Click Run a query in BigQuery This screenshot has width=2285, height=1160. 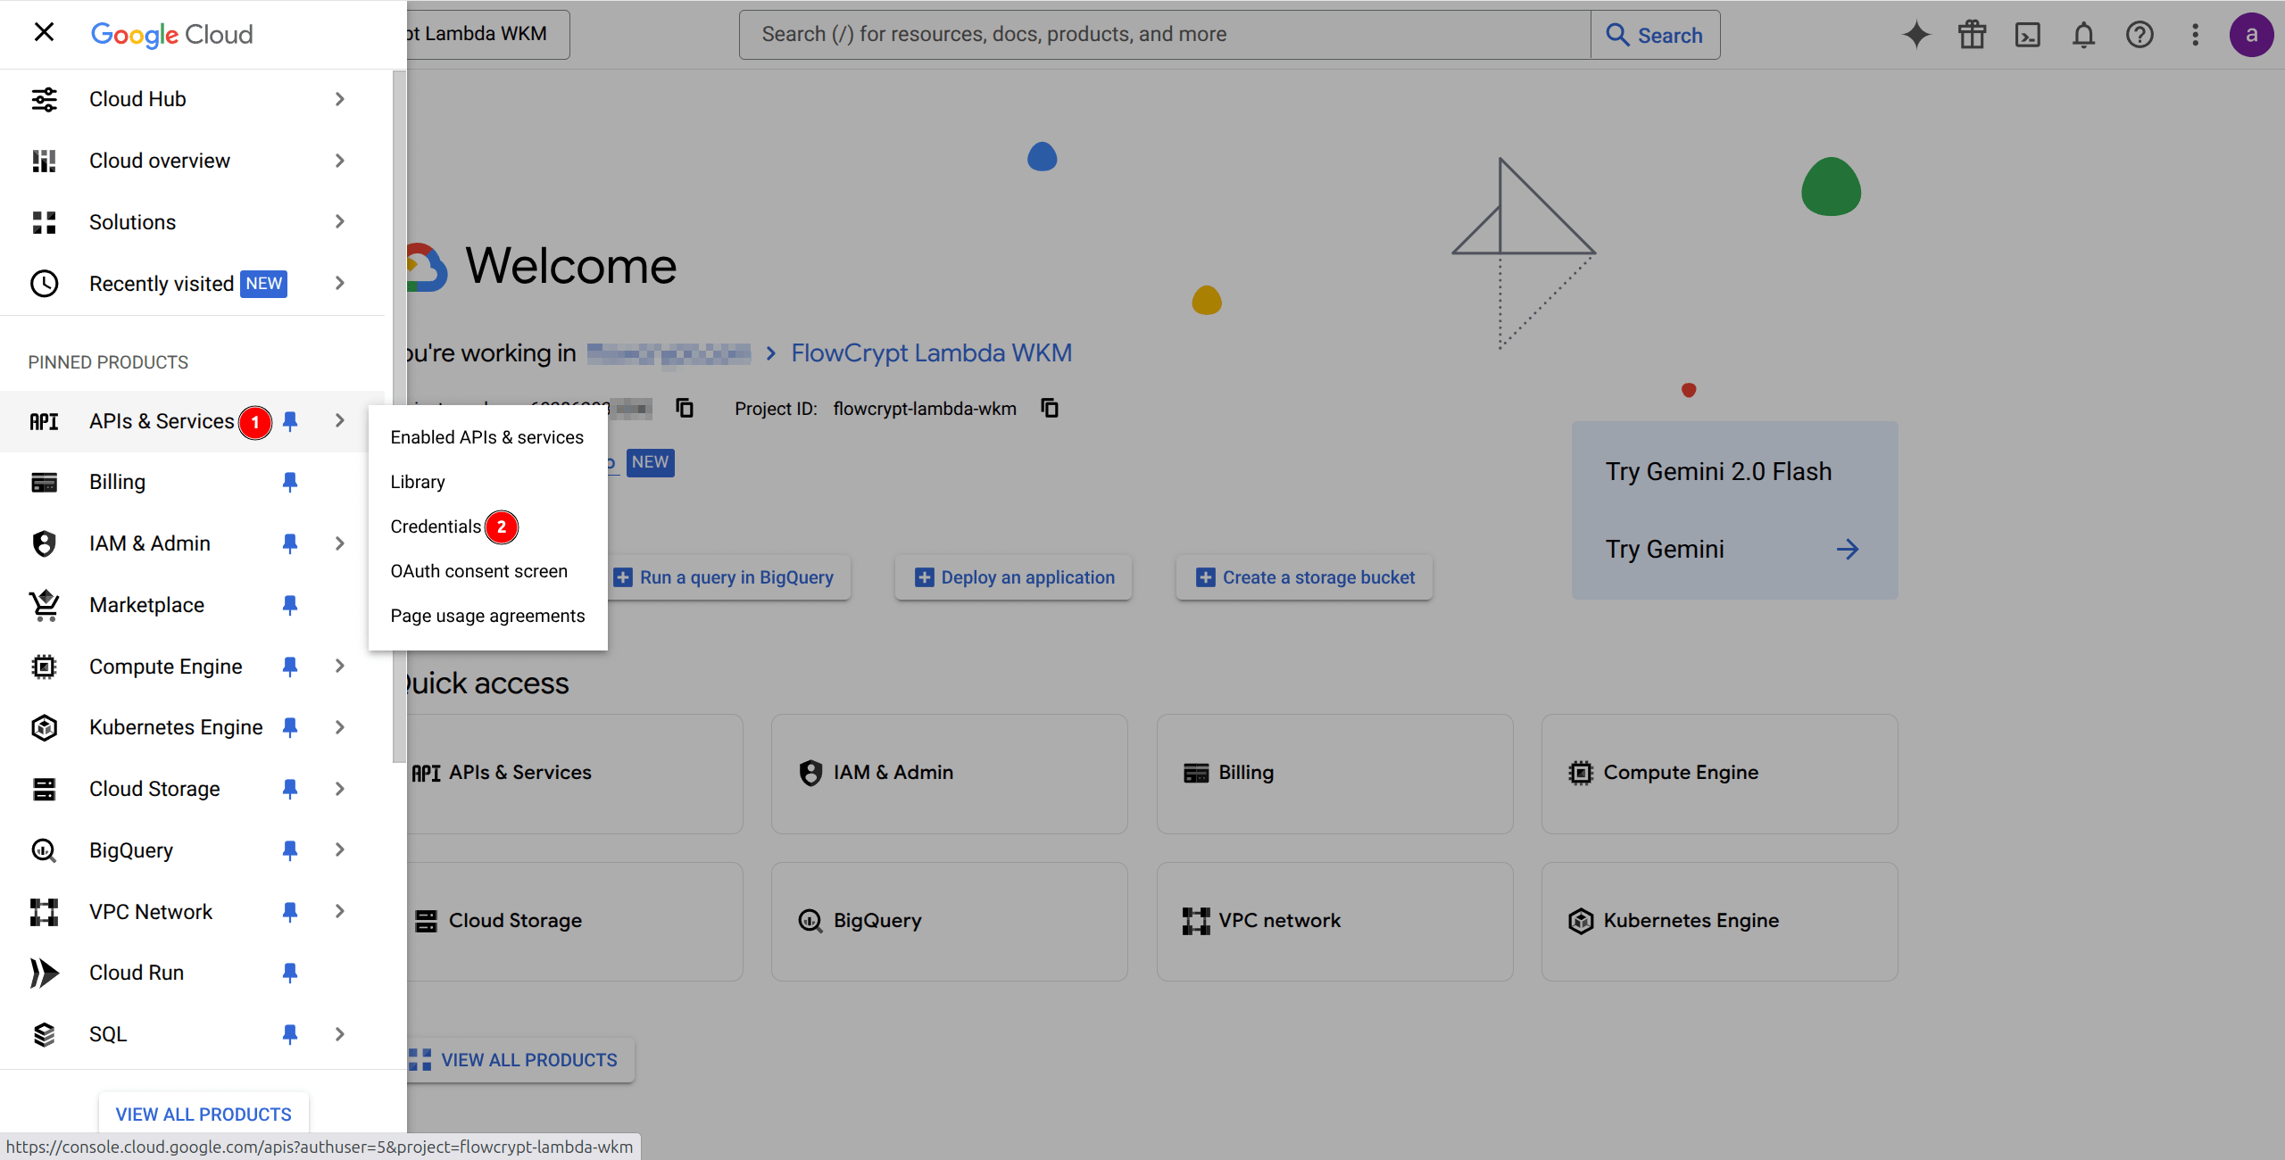click(729, 577)
